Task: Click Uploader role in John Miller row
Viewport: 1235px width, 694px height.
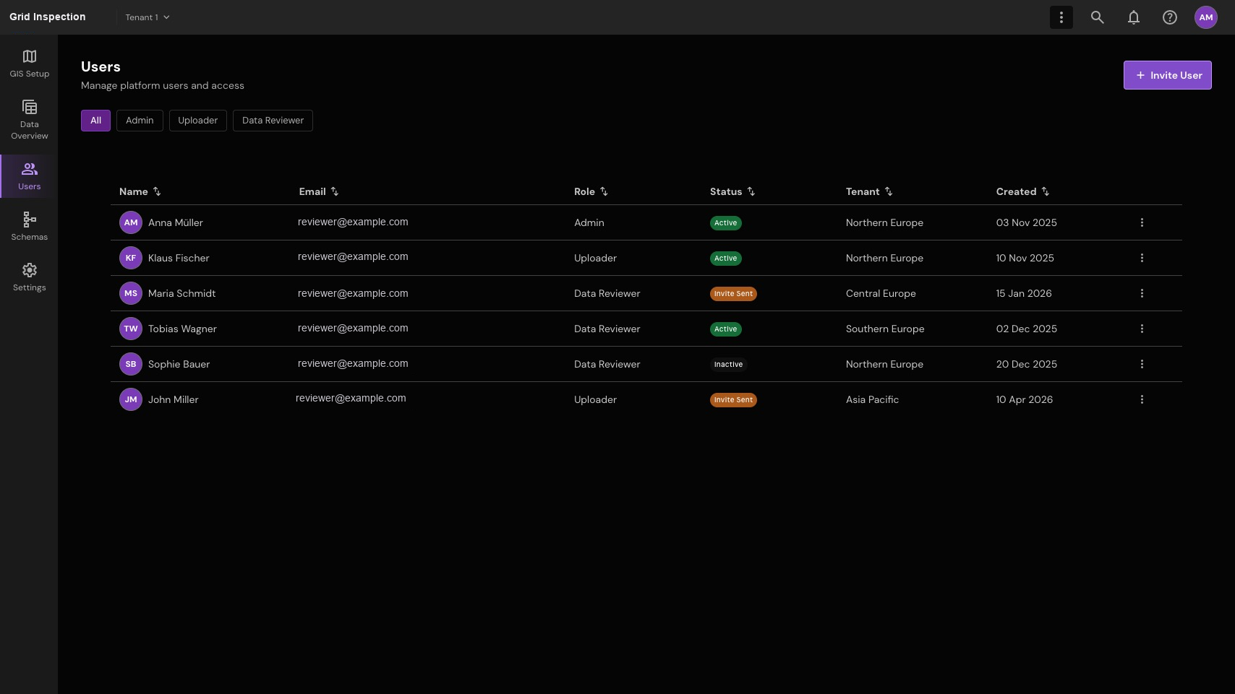Action: (595, 399)
